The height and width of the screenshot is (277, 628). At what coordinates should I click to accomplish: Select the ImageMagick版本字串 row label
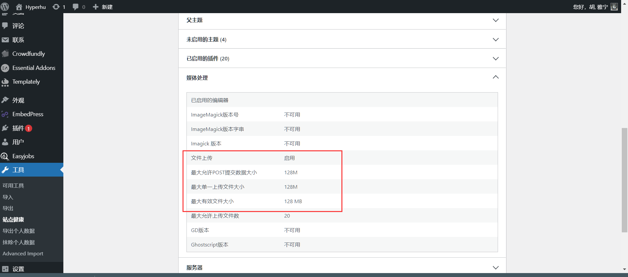pos(217,129)
